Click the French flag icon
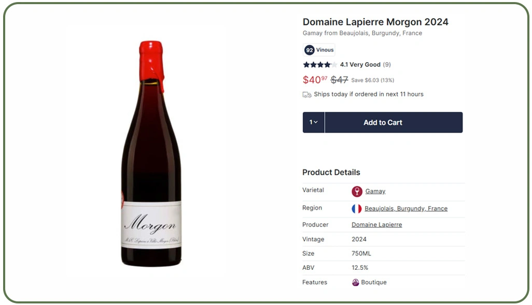Image resolution: width=532 pixels, height=305 pixels. pyautogui.click(x=357, y=209)
